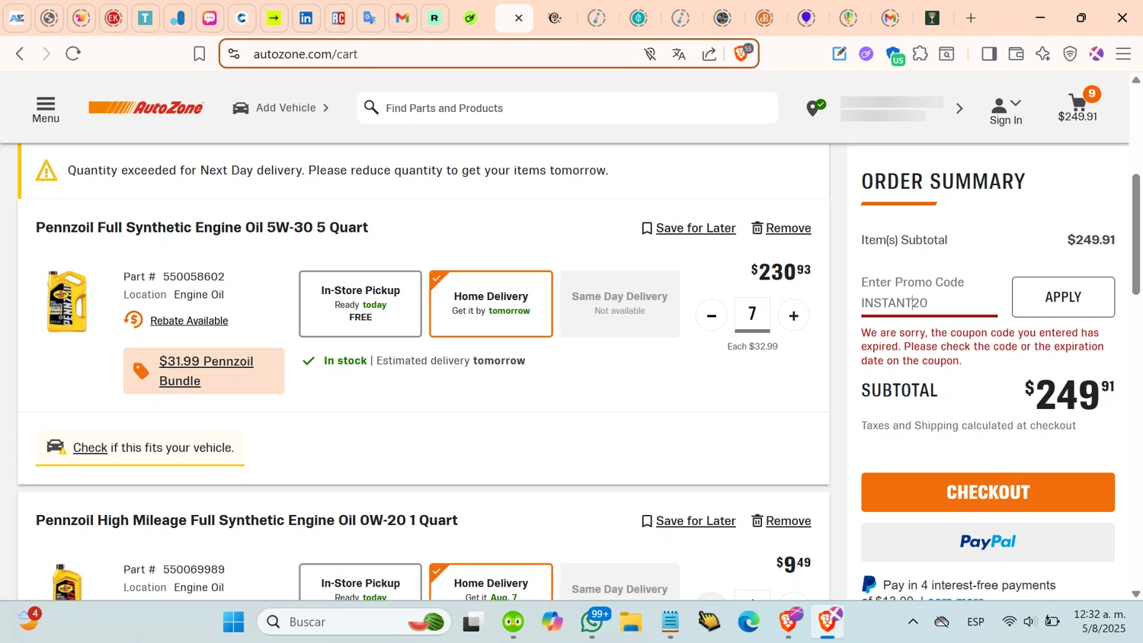Select In-Store Pickup for 5W-30 oil
The height and width of the screenshot is (643, 1143).
point(360,303)
